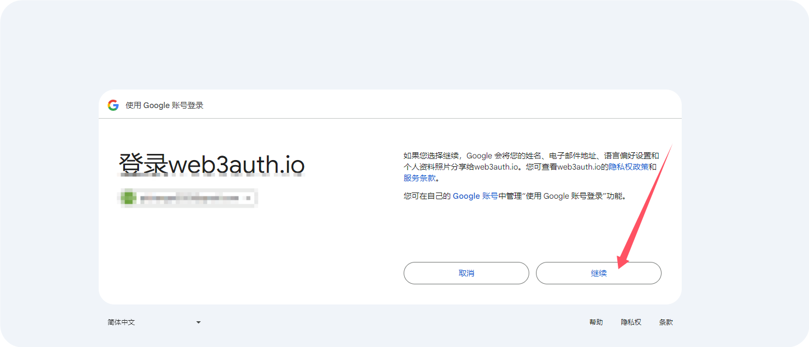Open the 隐私权 footer link

[631, 322]
